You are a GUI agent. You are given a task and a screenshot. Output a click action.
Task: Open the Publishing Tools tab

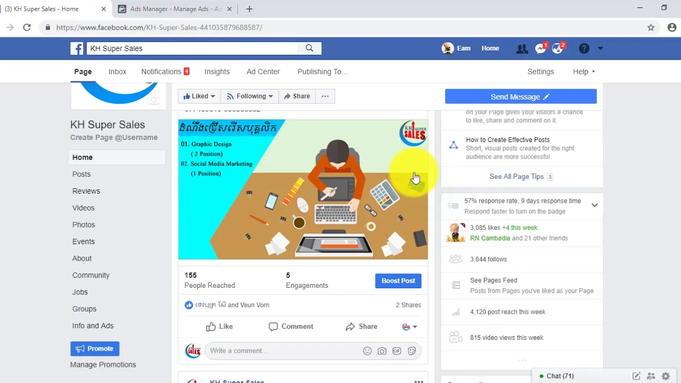[322, 72]
